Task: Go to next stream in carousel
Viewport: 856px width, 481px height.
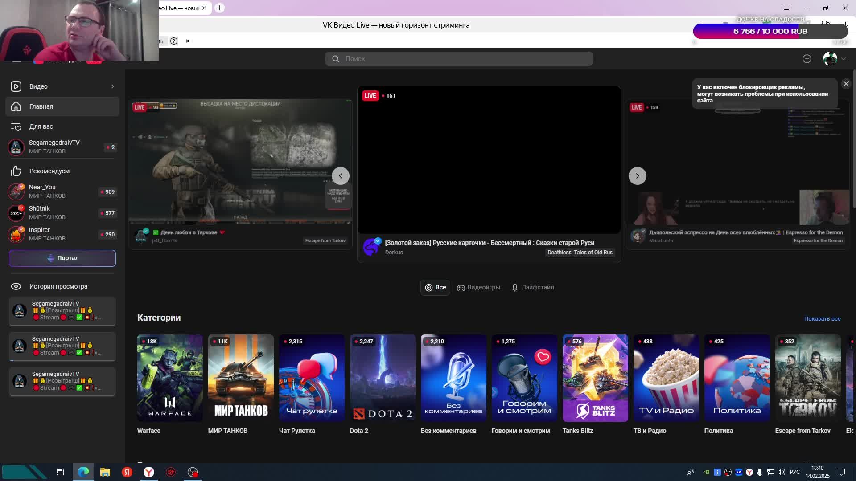Action: click(x=637, y=176)
